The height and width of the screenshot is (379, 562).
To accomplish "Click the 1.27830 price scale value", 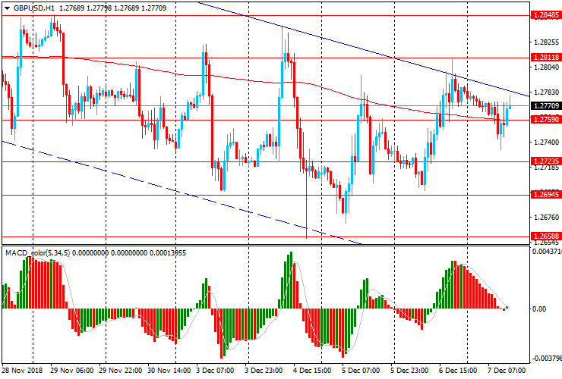I will [546, 92].
